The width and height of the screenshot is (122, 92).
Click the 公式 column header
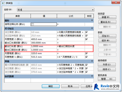[x=71, y=16]
